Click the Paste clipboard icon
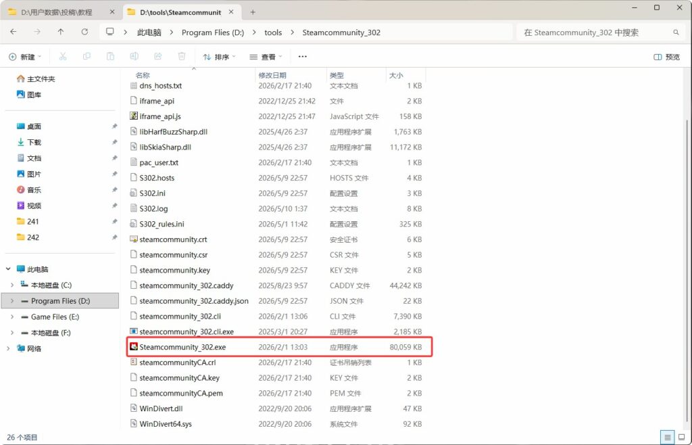 tap(110, 57)
